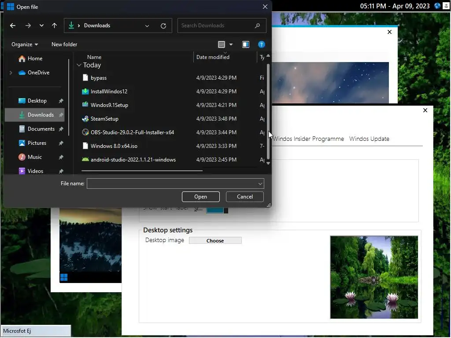
Task: Open the blue help icon
Action: pos(262,44)
